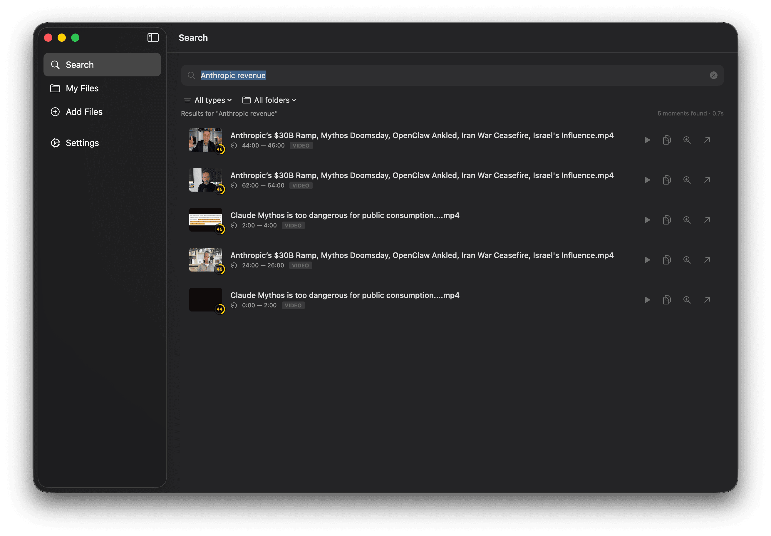Play the 44:00 — 46:00 result

tap(647, 140)
